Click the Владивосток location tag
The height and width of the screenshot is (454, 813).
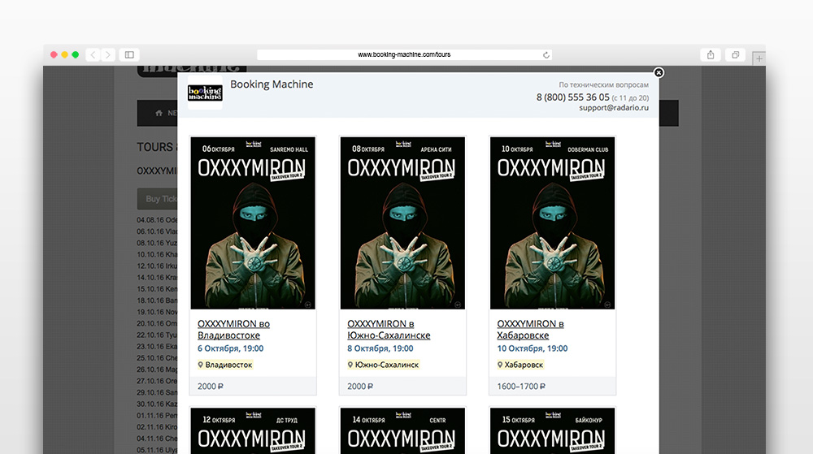[x=225, y=365]
